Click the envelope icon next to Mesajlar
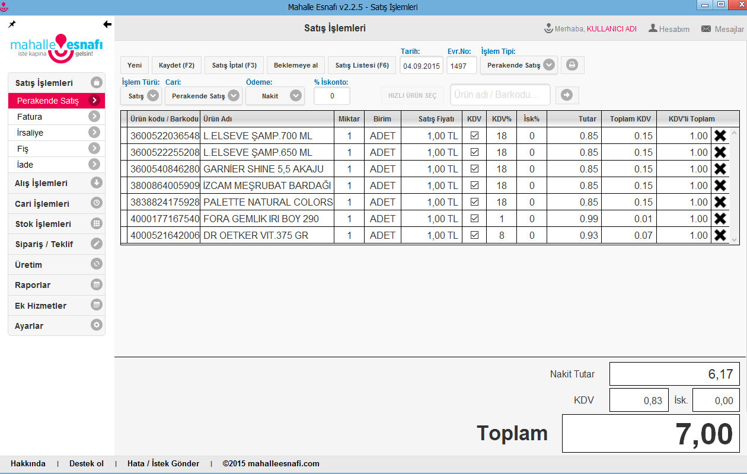The width and height of the screenshot is (747, 474). pos(706,28)
